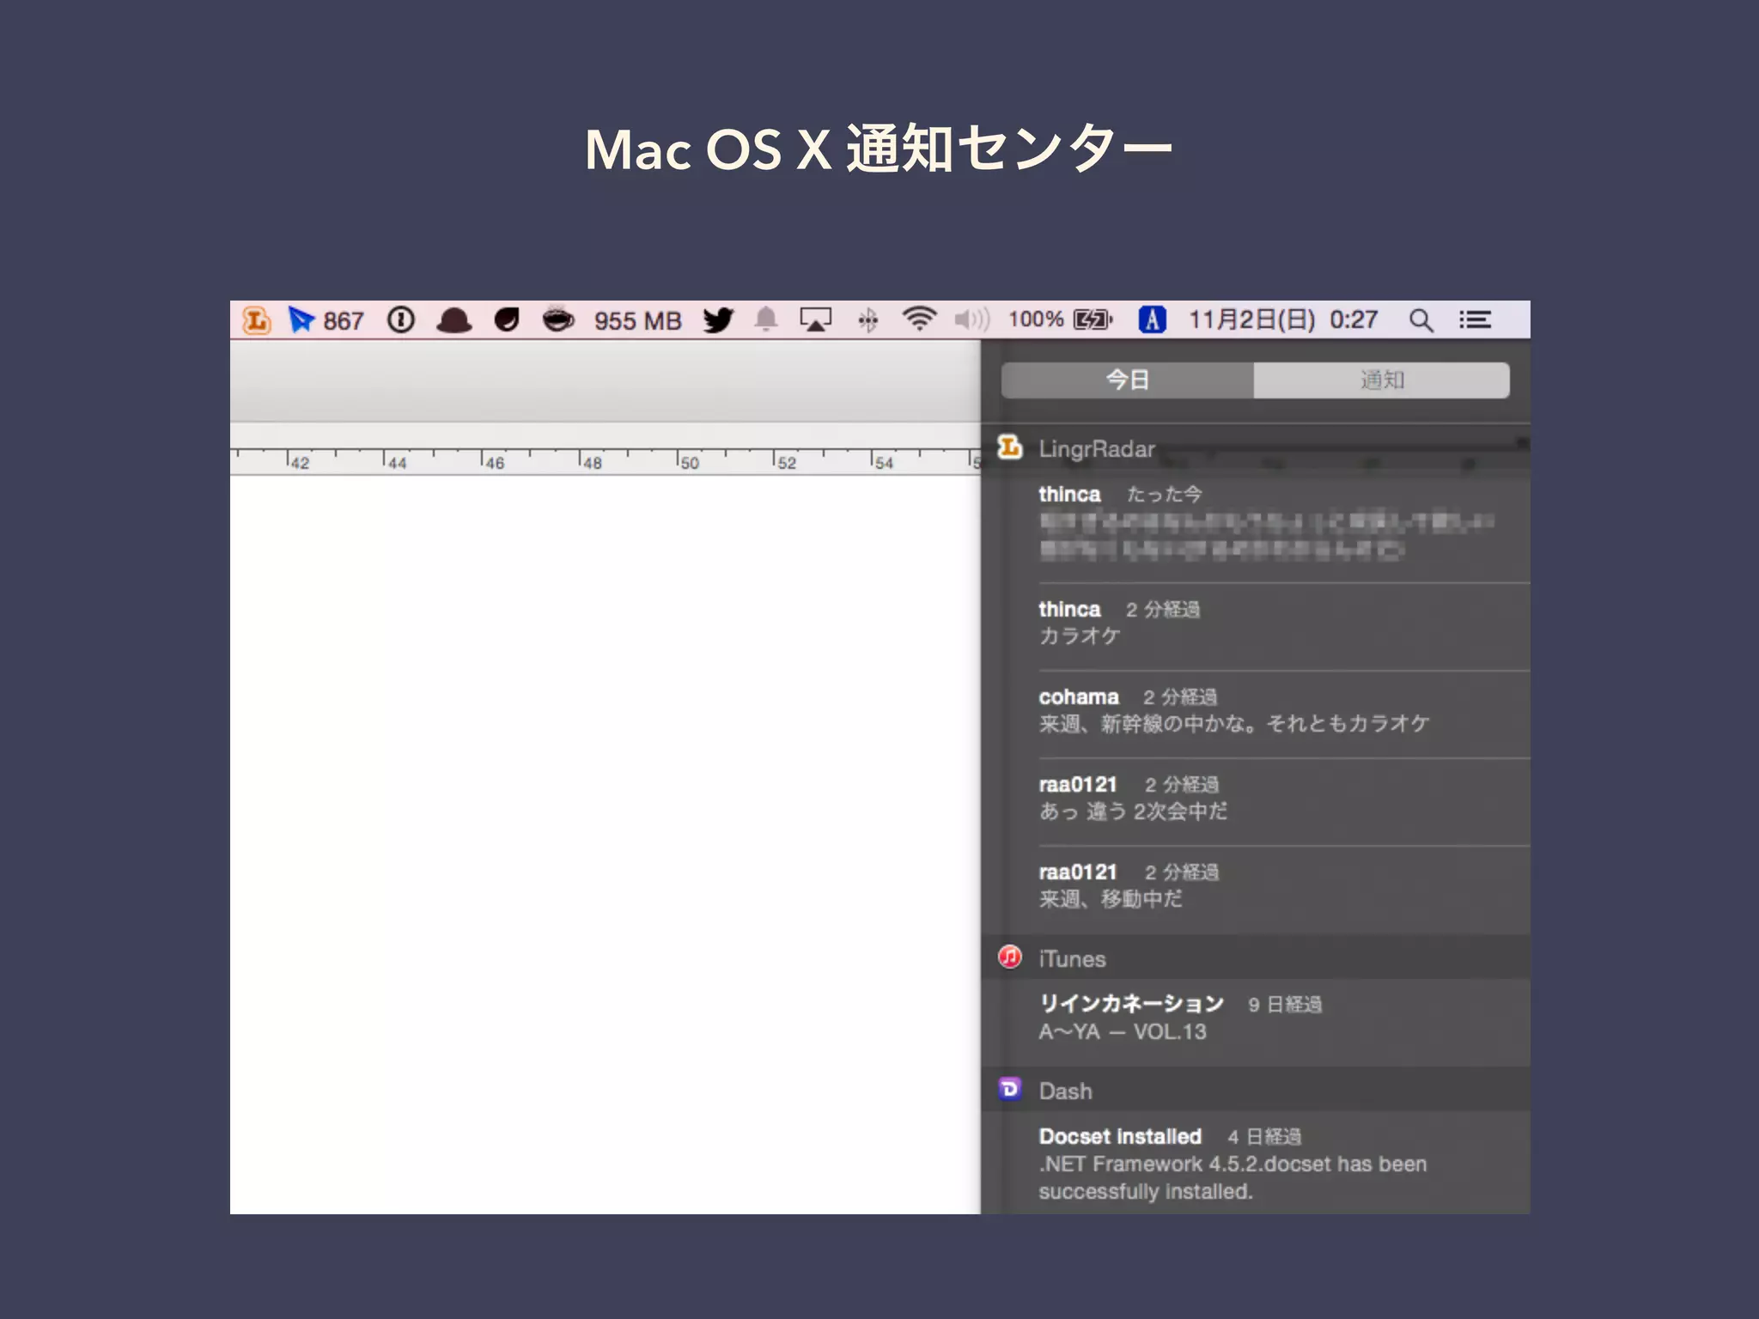Open Spotlight search magnifier
Image resolution: width=1759 pixels, height=1319 pixels.
click(1421, 320)
